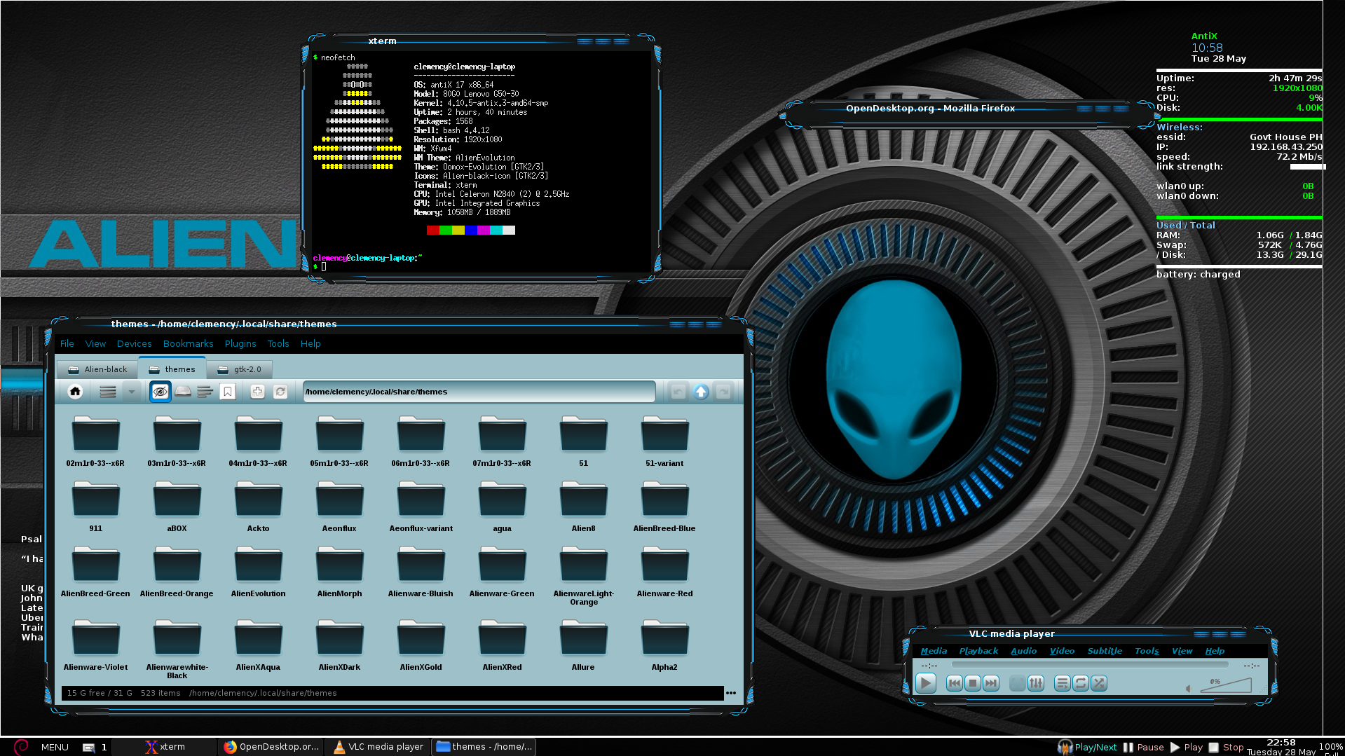Switch to OpenDesktop Firefox taskbar entry
The image size is (1345, 756).
[x=271, y=747]
